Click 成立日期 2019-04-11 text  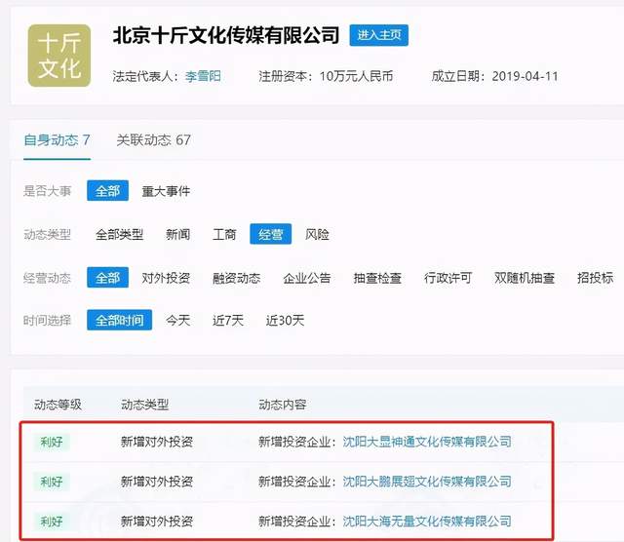(x=494, y=76)
